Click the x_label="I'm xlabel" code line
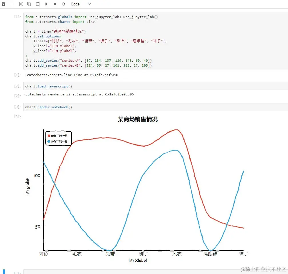The height and width of the screenshot is (274, 288). tap(55, 46)
